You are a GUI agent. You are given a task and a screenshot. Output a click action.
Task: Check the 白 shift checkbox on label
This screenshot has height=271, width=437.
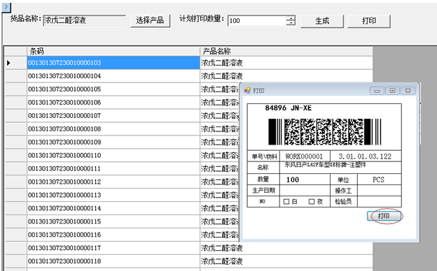[286, 202]
